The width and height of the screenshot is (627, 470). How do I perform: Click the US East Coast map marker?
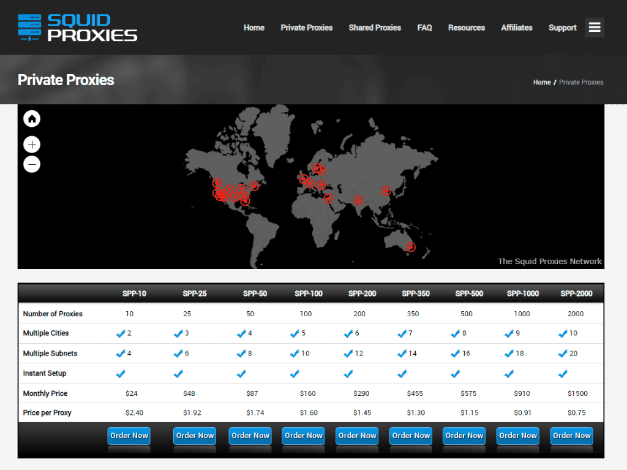coord(254,186)
